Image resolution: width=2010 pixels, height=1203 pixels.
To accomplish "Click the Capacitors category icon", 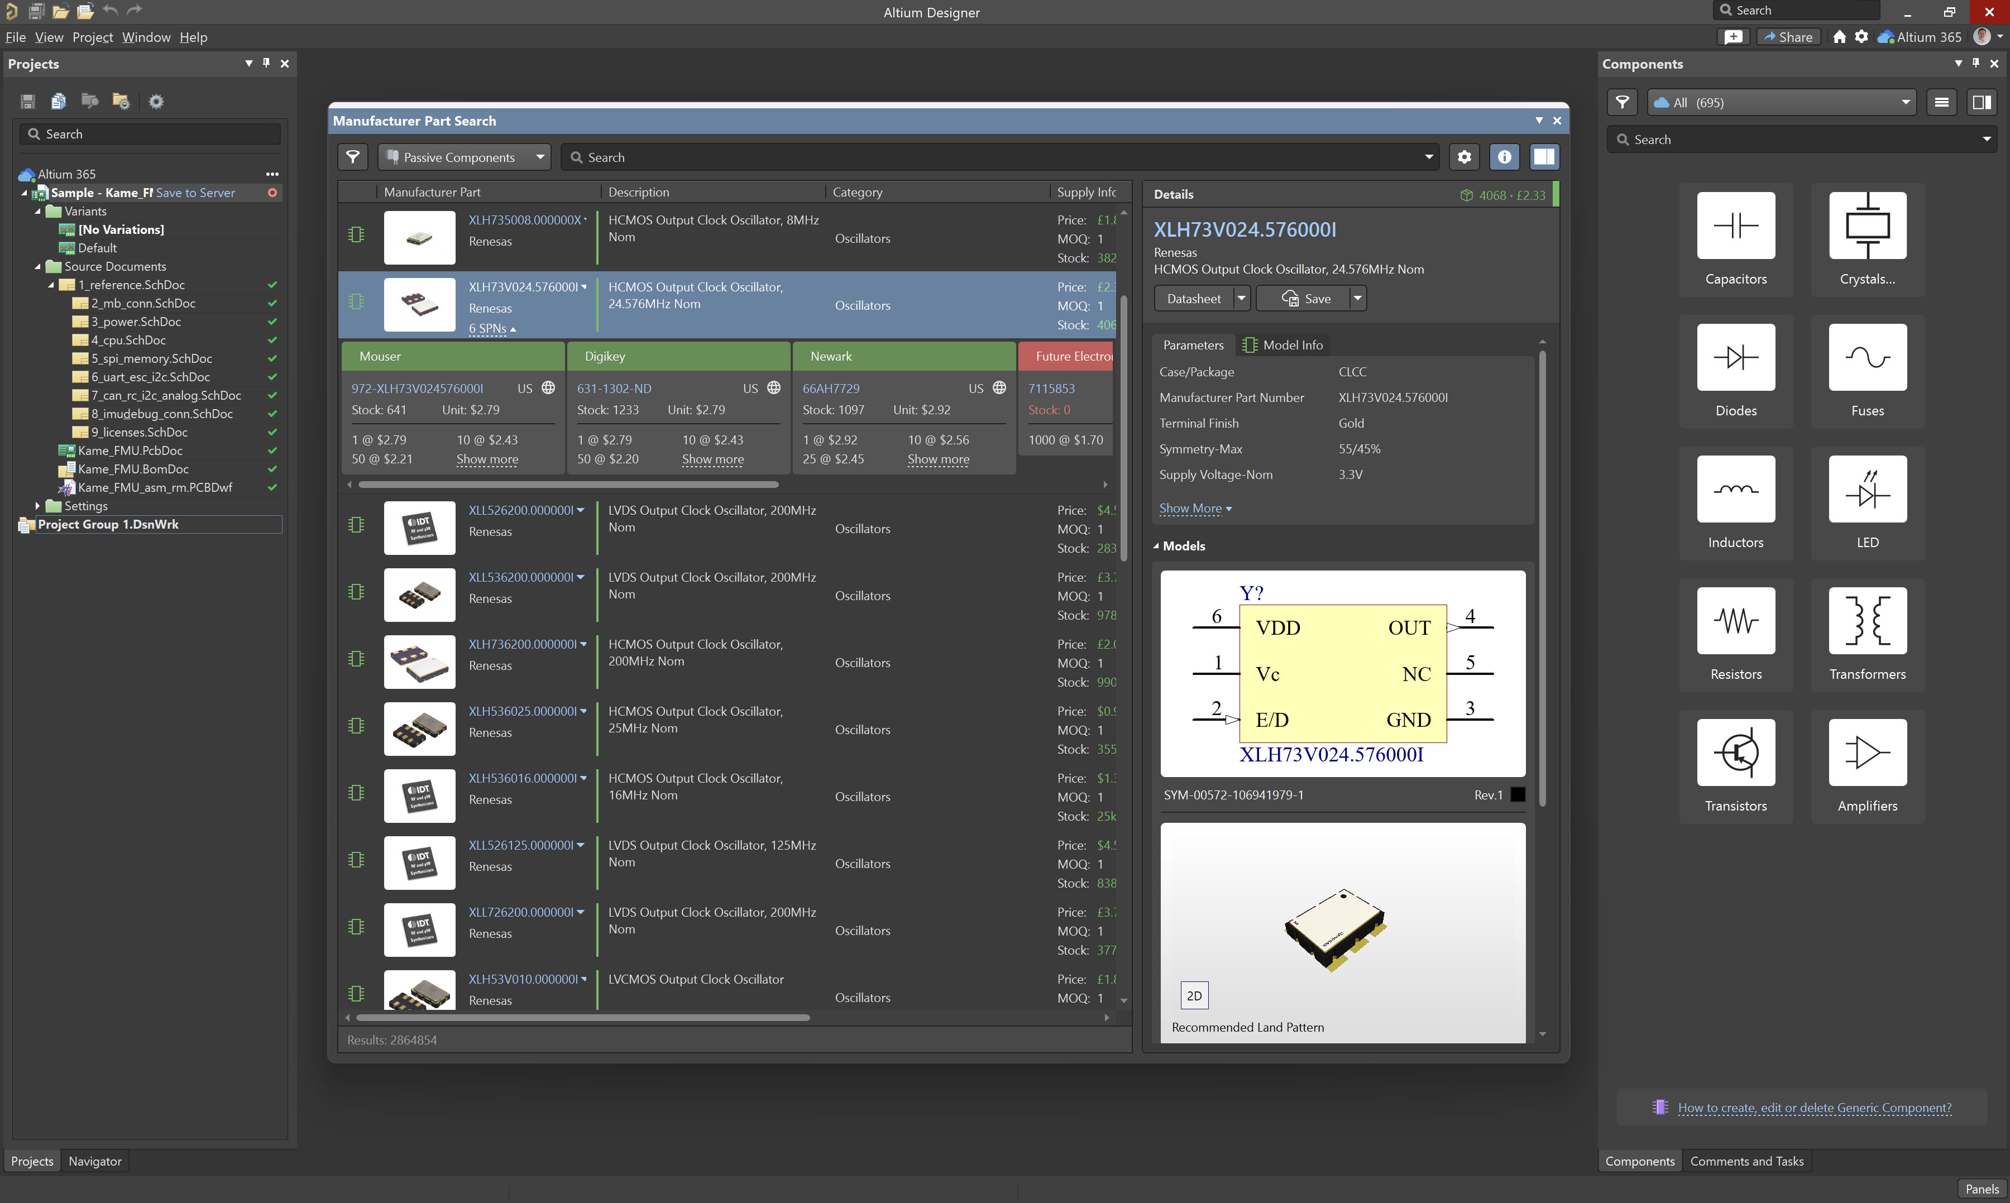I will pyautogui.click(x=1735, y=226).
